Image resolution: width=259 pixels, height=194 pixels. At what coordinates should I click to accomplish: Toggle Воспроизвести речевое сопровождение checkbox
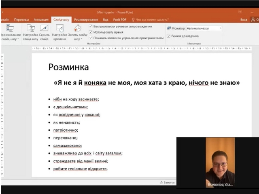91,26
